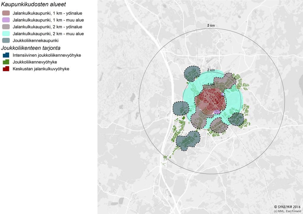303x214 pixels.
Task: Click the blue Intensiivinen joukkoliikennevyöhyke legend icon
Action: pos(6,55)
